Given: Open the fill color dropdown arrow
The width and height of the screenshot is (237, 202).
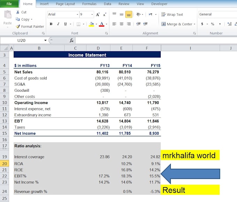Looking at the screenshot, I should click(97, 24).
